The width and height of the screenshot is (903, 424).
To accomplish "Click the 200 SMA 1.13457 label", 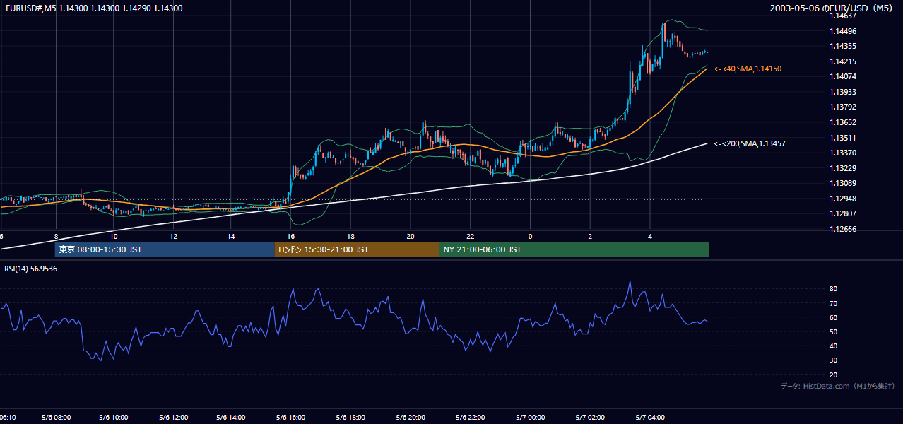I will [750, 143].
